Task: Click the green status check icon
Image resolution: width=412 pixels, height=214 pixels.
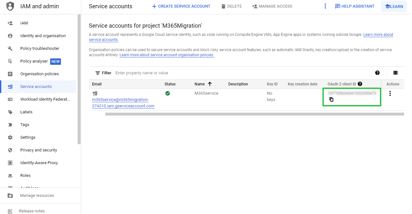Action: pyautogui.click(x=168, y=93)
